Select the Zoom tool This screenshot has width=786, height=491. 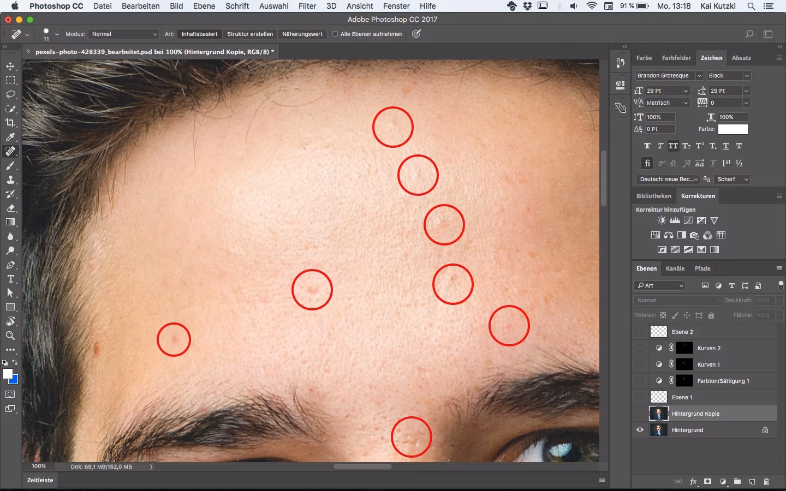coord(10,336)
